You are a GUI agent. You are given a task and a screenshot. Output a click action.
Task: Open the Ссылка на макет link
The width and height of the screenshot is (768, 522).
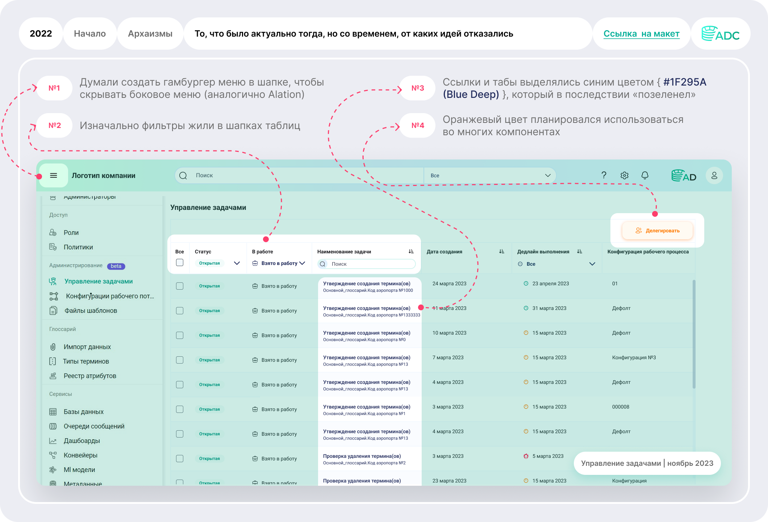(642, 34)
